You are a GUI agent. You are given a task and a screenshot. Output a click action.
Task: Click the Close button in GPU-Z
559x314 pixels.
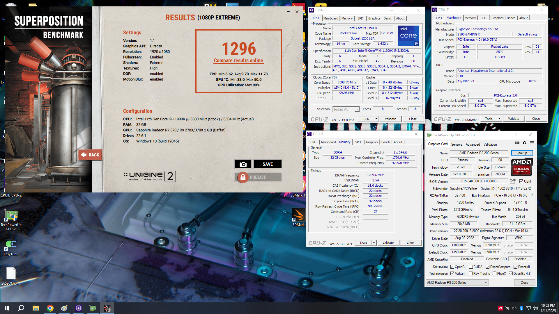point(524,283)
